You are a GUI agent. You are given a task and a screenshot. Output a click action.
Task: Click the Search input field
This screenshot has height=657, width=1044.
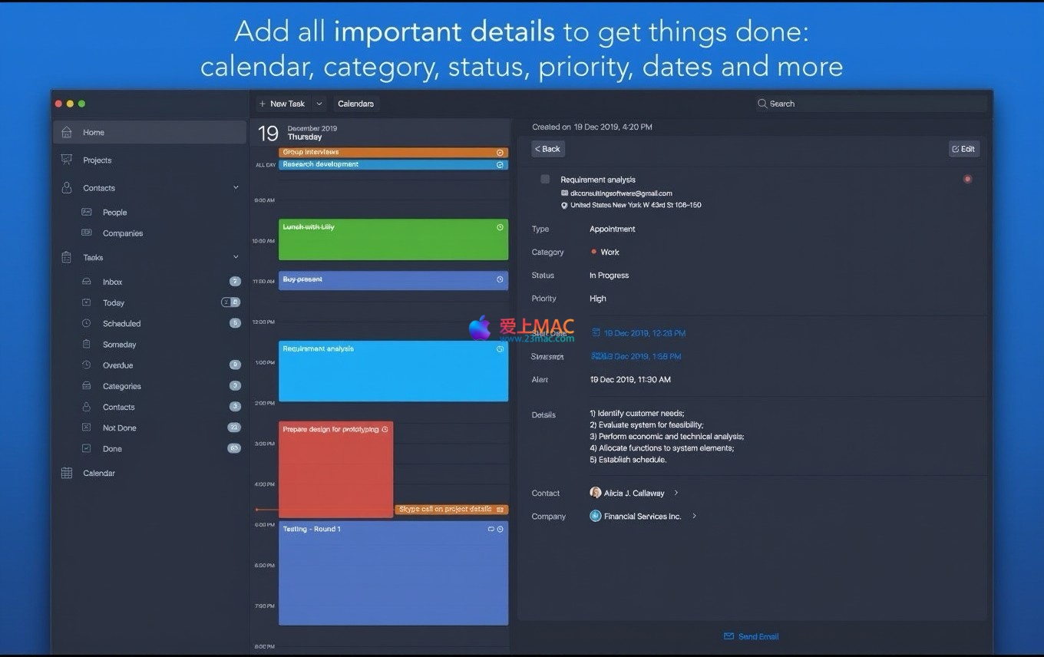click(870, 104)
